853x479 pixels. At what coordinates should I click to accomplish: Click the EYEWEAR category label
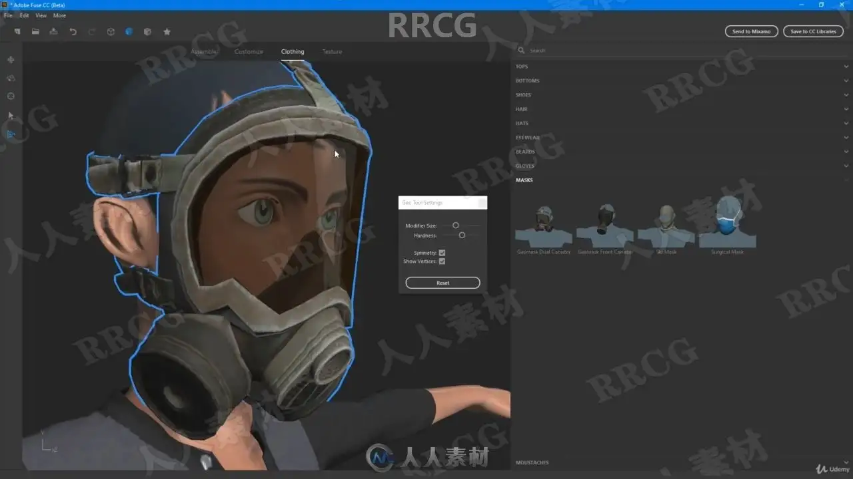coord(527,138)
